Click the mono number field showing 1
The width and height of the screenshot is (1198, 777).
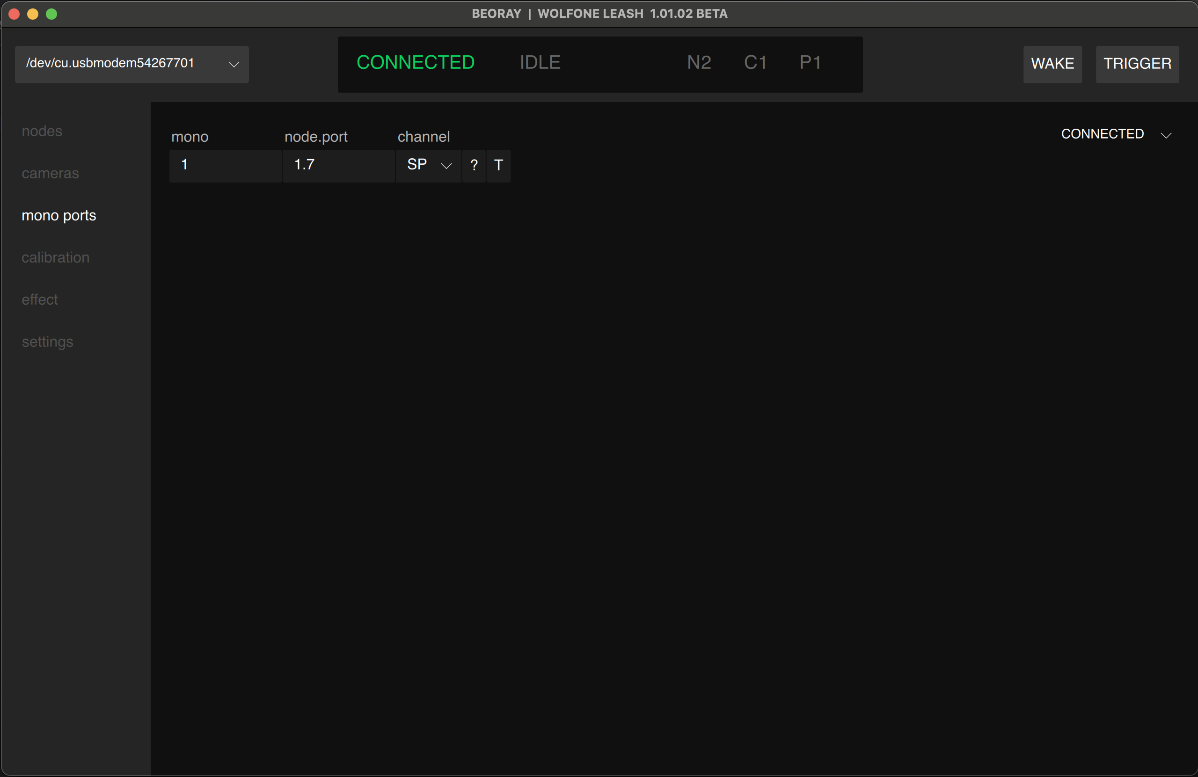[x=225, y=166]
